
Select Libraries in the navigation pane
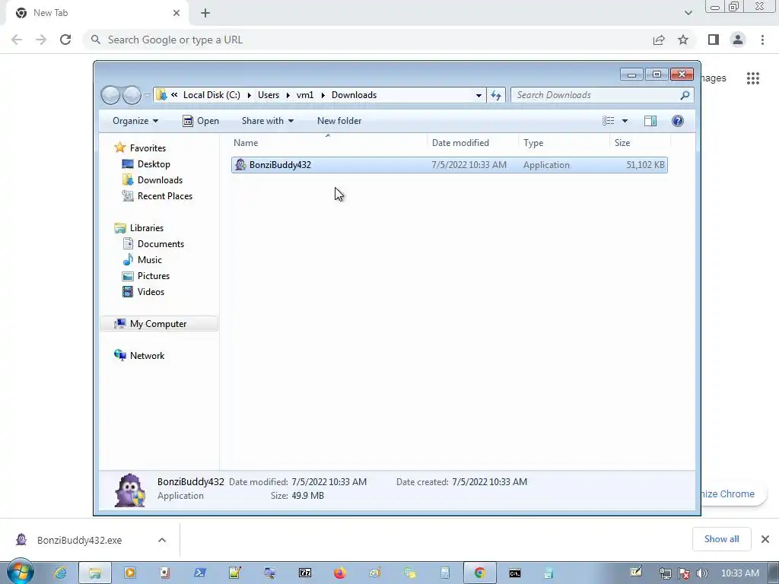click(x=147, y=228)
